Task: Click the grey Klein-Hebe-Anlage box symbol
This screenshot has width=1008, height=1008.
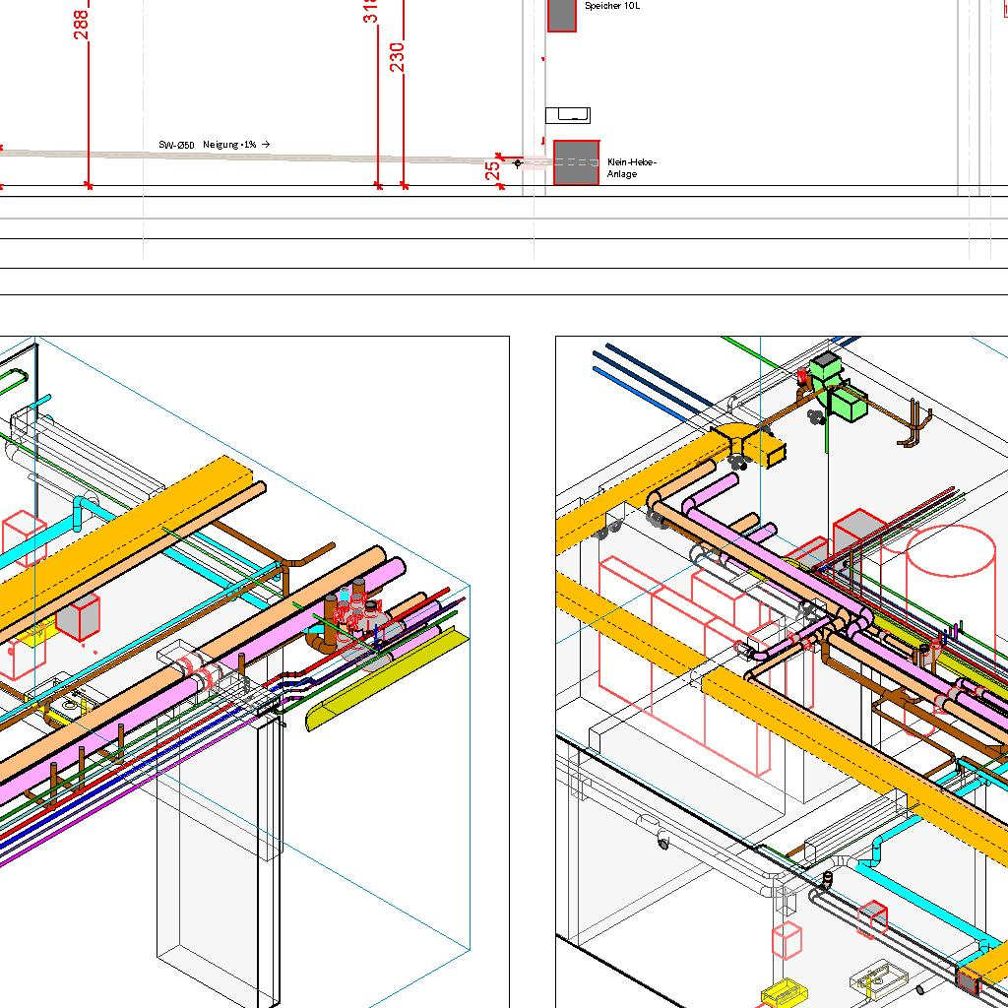Action: [576, 162]
